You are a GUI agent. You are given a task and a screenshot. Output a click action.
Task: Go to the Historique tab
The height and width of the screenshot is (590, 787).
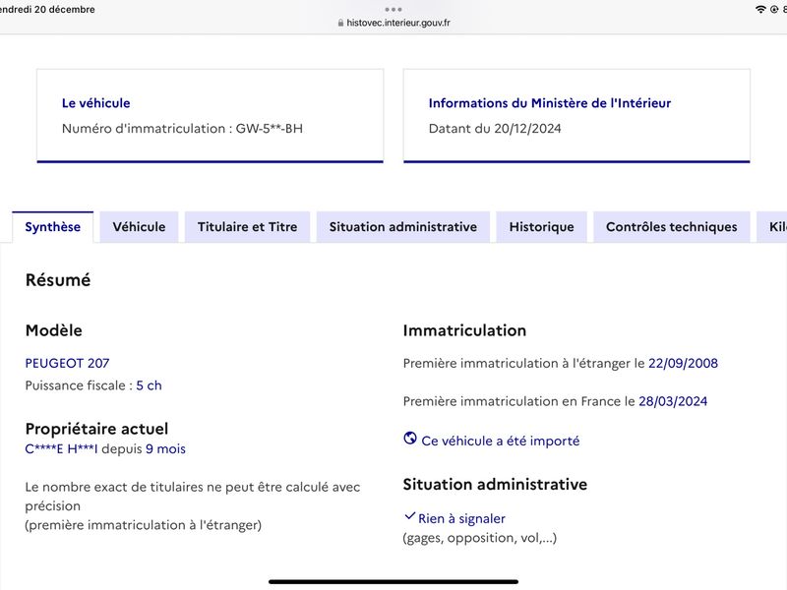point(542,227)
